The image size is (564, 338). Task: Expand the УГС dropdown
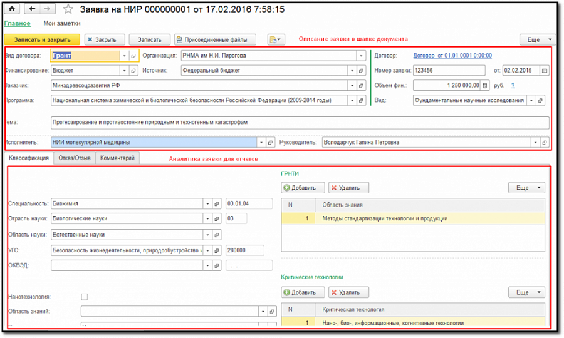pyautogui.click(x=207, y=251)
